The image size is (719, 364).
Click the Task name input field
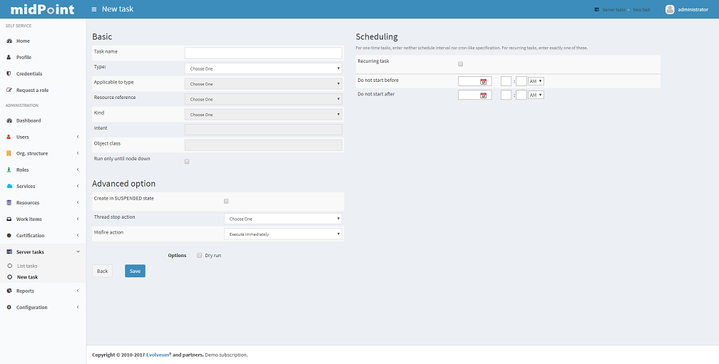263,53
